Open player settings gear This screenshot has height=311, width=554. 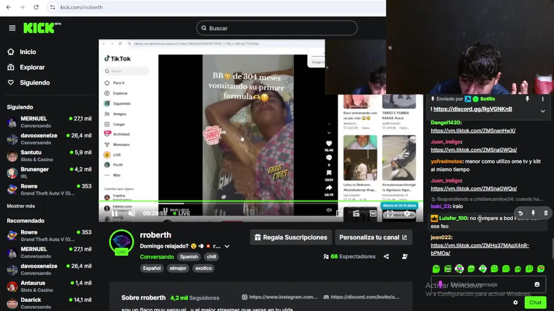point(407,213)
